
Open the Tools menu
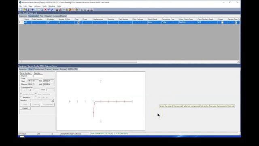point(45,6)
